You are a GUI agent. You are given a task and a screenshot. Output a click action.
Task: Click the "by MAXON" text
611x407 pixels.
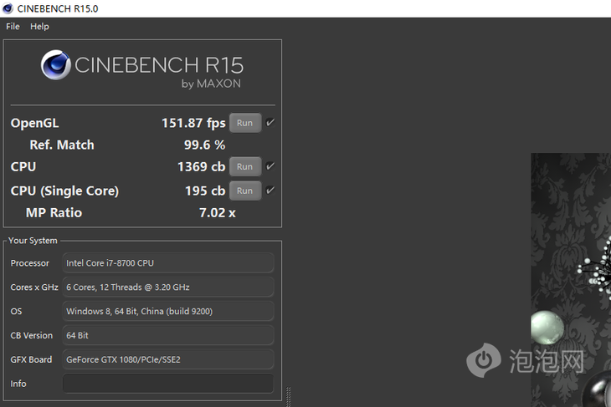click(x=211, y=84)
